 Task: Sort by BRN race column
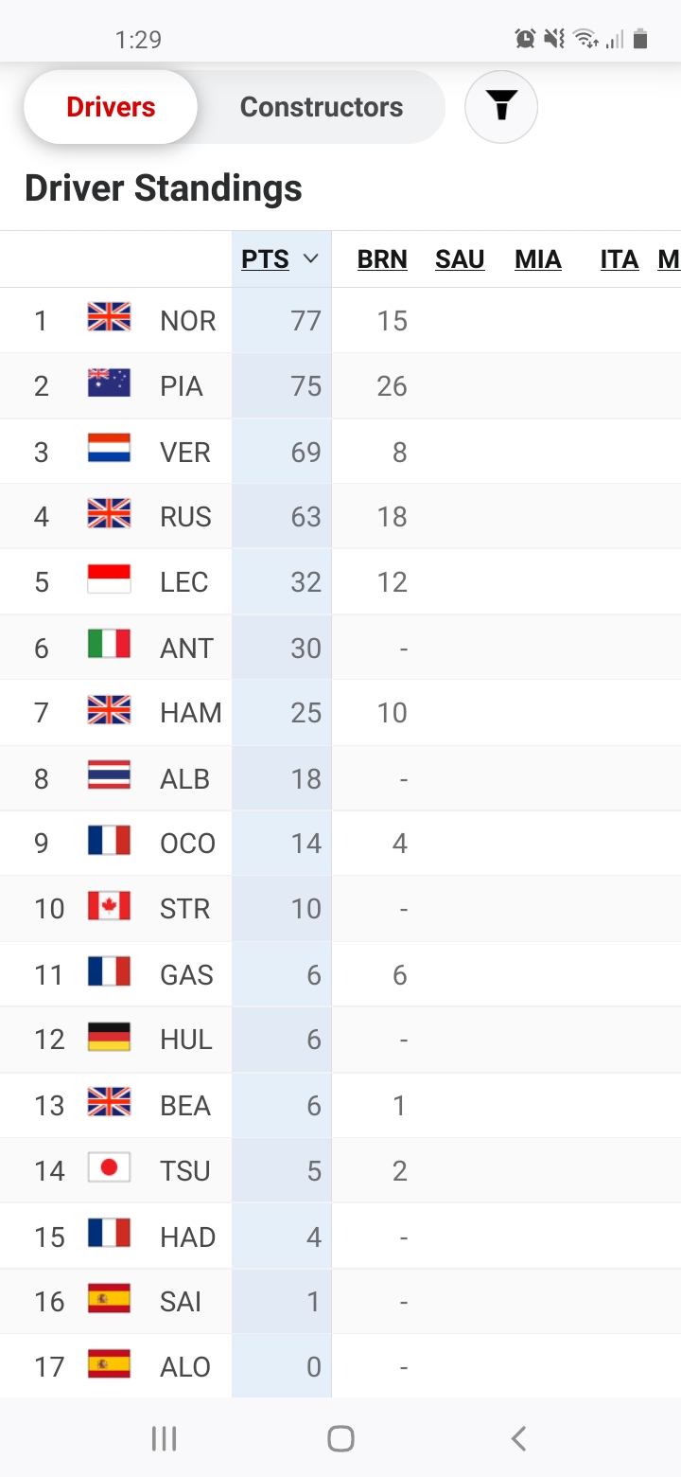(382, 259)
